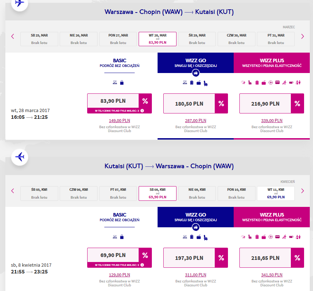Show later dates for the Kutaisi–Warszawa flight
This screenshot has width=313, height=291.
tap(302, 191)
